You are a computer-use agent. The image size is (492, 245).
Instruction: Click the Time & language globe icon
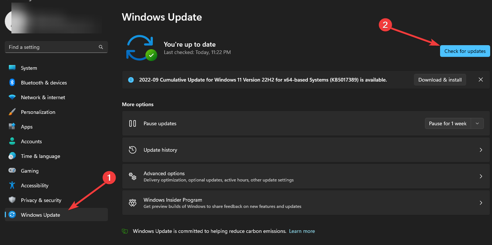(x=12, y=156)
